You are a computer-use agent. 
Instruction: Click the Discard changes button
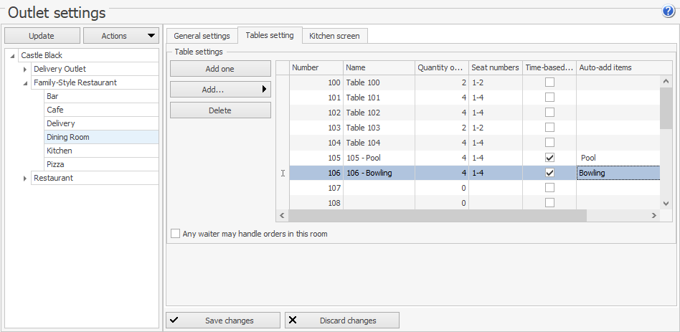pyautogui.click(x=341, y=321)
